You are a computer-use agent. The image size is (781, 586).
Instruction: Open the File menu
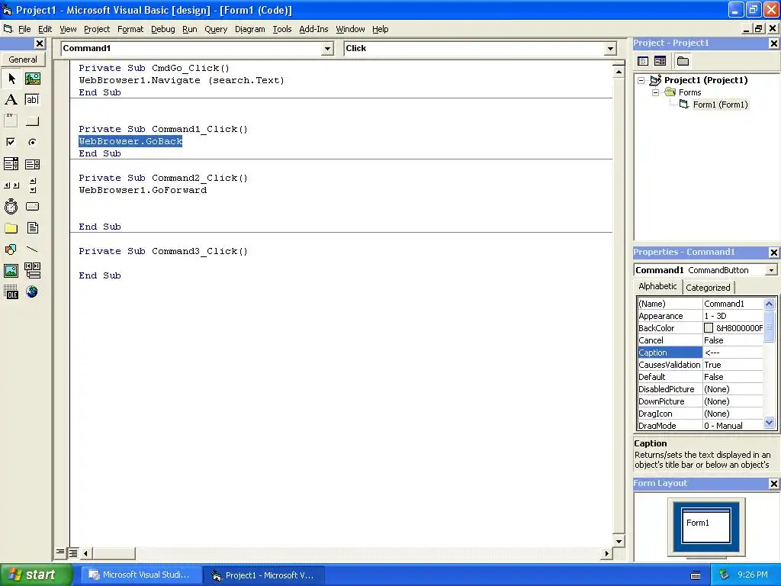tap(24, 29)
